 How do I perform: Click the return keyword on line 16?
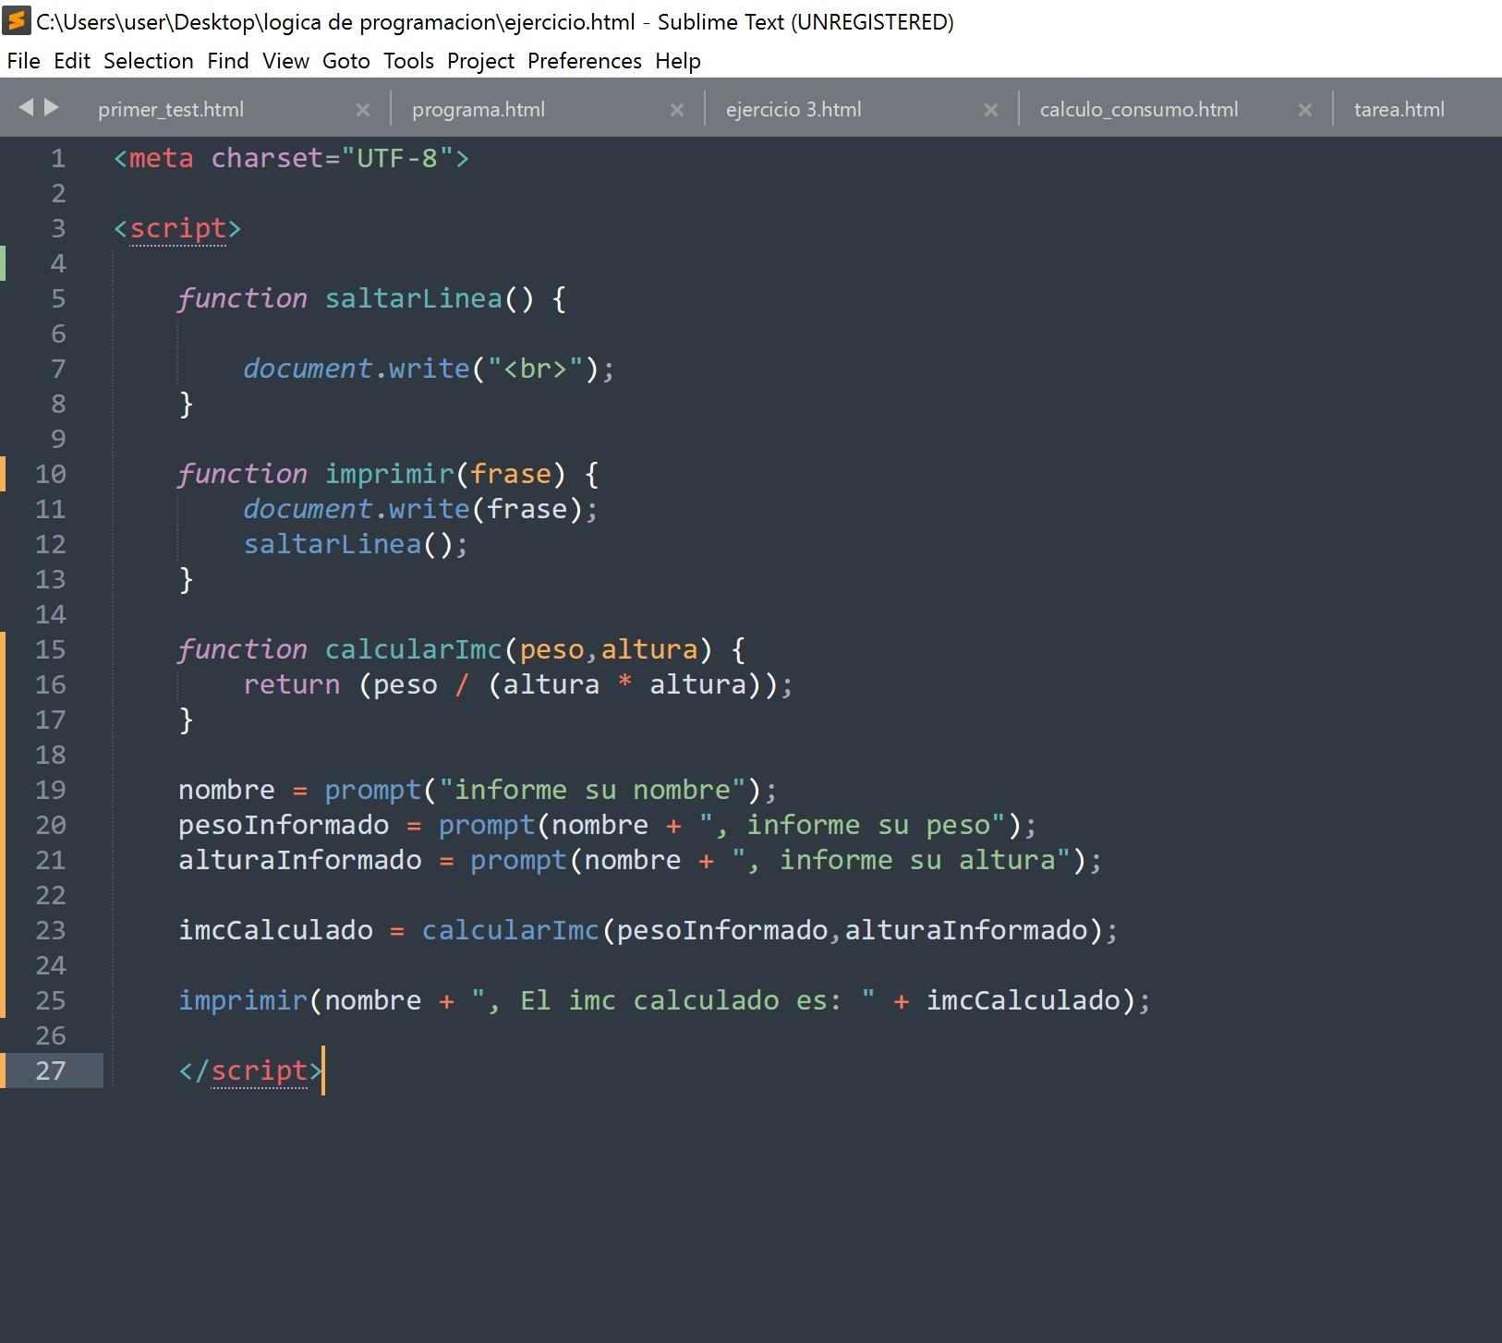[x=291, y=685]
